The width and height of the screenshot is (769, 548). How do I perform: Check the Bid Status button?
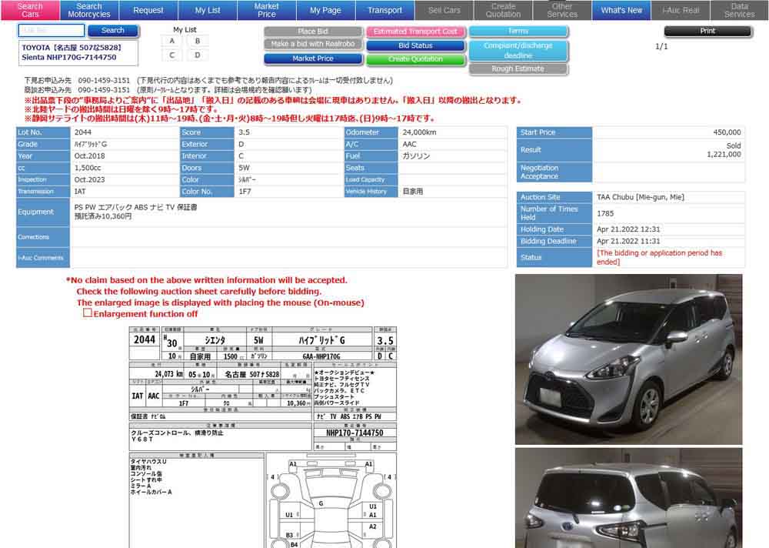[415, 45]
